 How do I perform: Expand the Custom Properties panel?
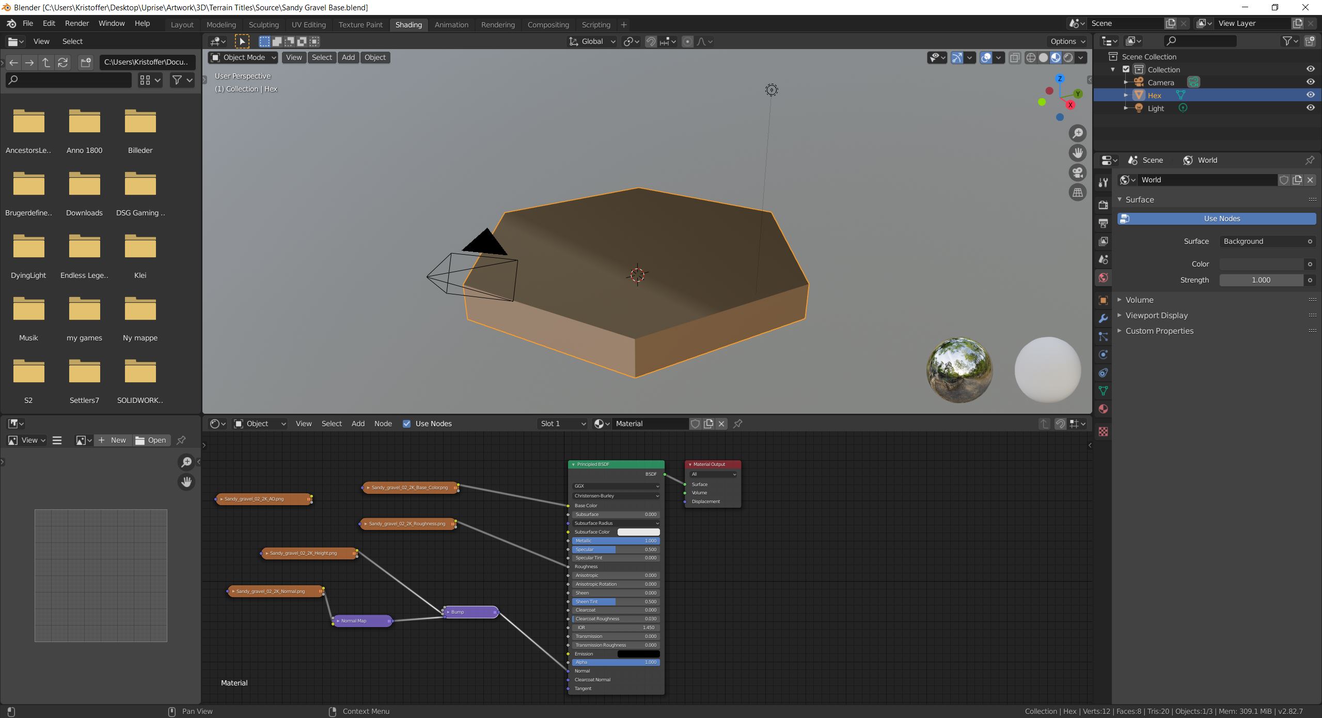(1159, 331)
